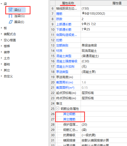Viewport: 127px width, 146px height.
Task: Edit the 下部通长筋 value field
Action: tap(104, 29)
